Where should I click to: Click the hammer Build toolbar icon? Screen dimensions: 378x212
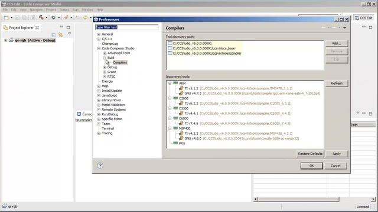[41, 17]
